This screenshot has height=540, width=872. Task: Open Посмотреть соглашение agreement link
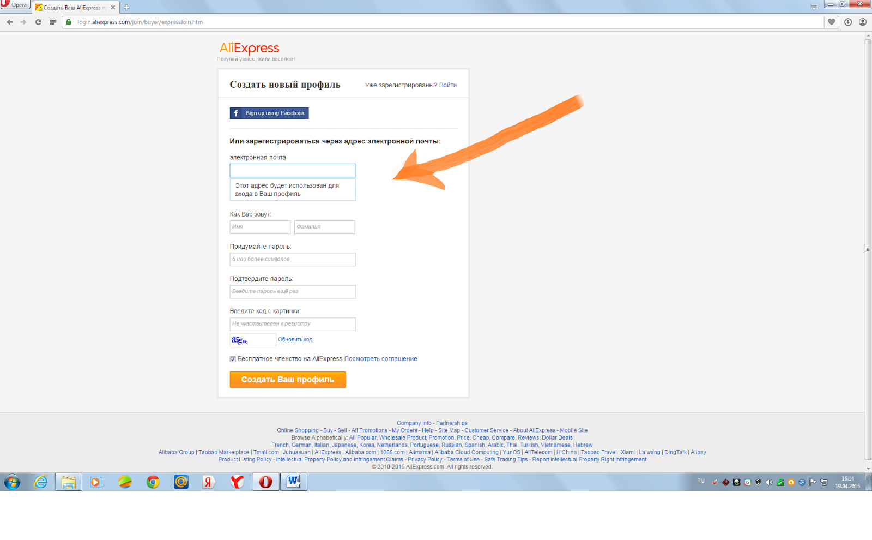click(380, 359)
